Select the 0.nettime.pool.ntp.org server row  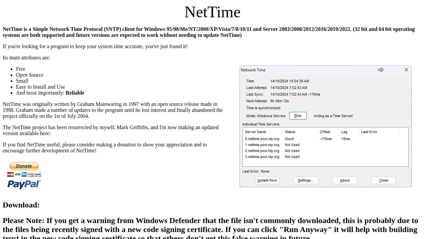pos(325,139)
